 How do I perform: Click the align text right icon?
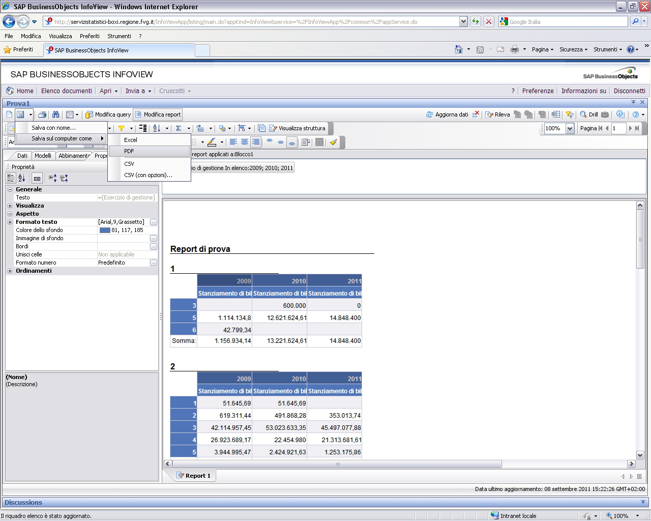click(x=256, y=142)
